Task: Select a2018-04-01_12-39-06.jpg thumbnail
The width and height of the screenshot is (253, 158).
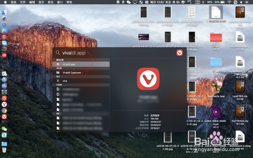Action: [192, 37]
